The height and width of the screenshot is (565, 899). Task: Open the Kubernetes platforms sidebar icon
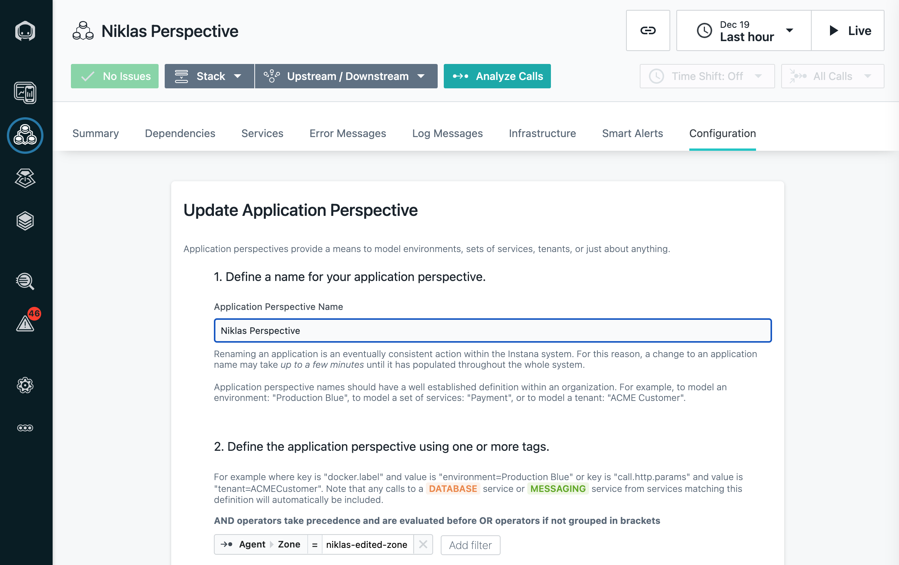[25, 178]
